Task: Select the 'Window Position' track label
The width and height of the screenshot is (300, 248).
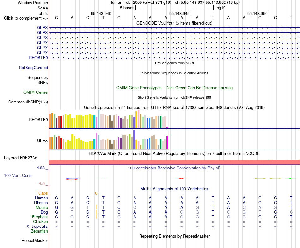Action: [33, 3]
